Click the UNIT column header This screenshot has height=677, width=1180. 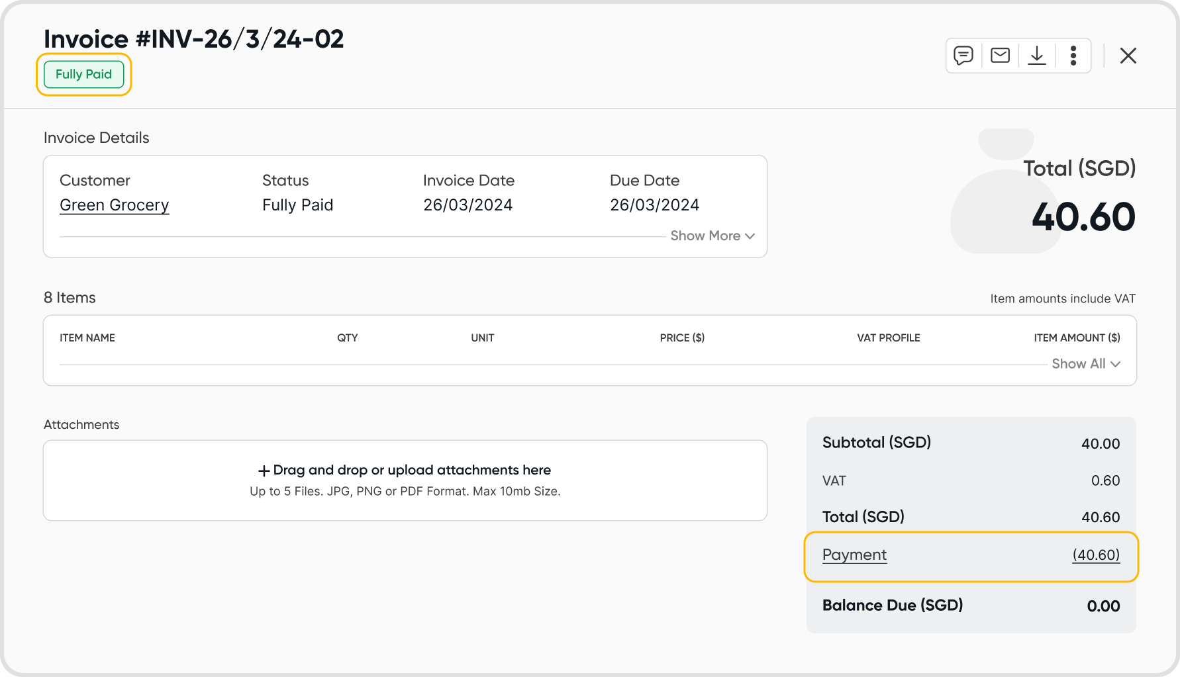482,338
